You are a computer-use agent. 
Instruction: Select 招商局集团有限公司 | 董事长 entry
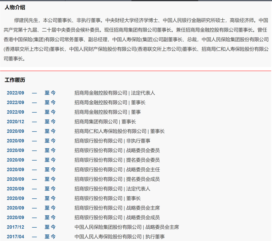[x=105, y=122]
